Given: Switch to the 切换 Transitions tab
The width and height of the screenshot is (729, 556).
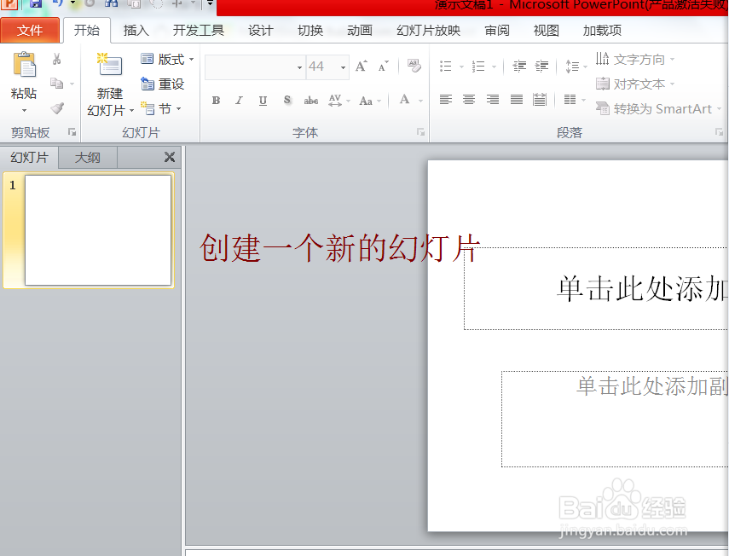Looking at the screenshot, I should [x=310, y=31].
